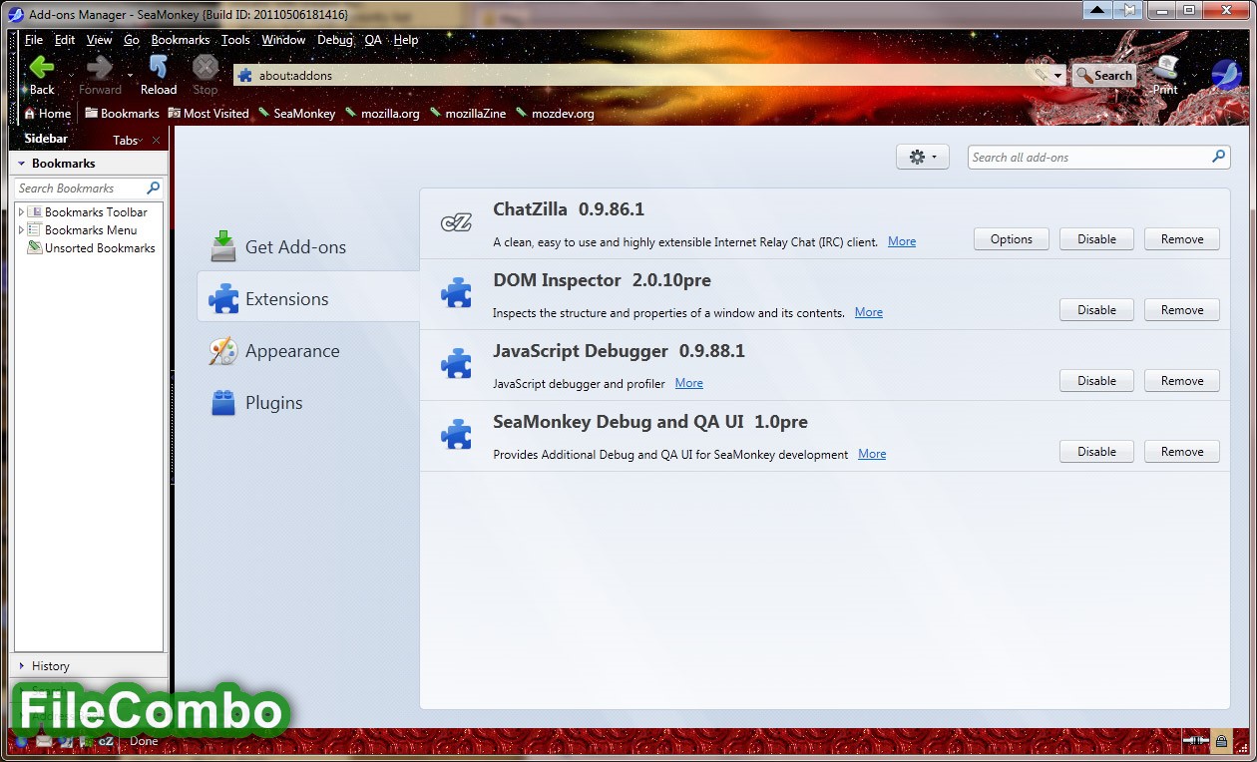Viewport: 1257px width, 762px height.
Task: Click the JavaScript Debugger puzzle piece icon
Action: (456, 364)
